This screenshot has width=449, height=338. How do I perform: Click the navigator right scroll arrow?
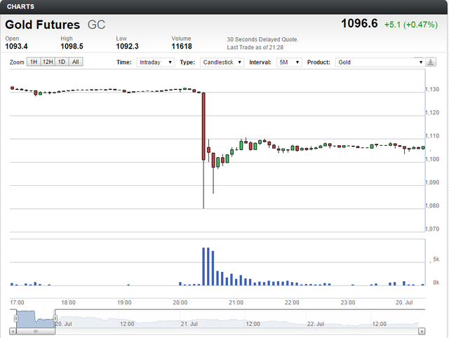pyautogui.click(x=422, y=331)
